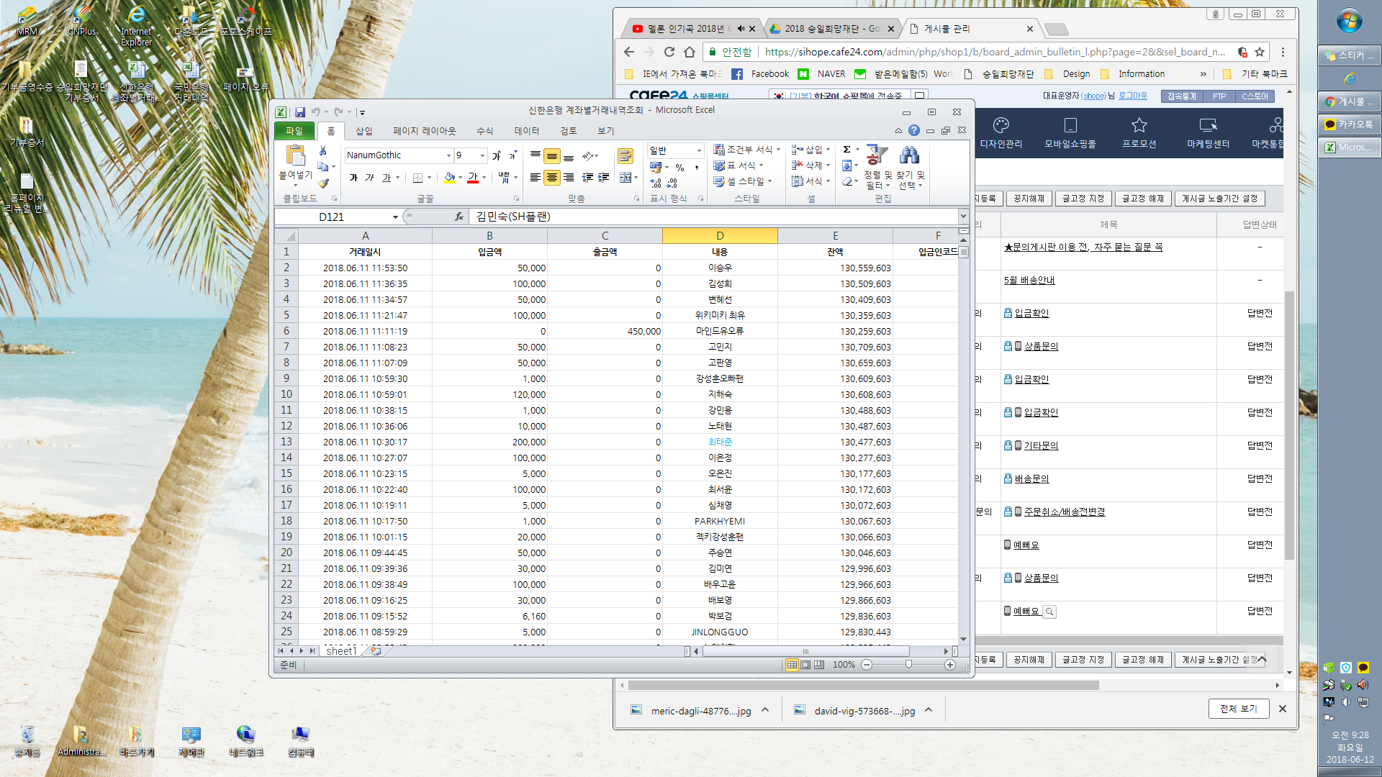Toggle wrap text button

625,155
